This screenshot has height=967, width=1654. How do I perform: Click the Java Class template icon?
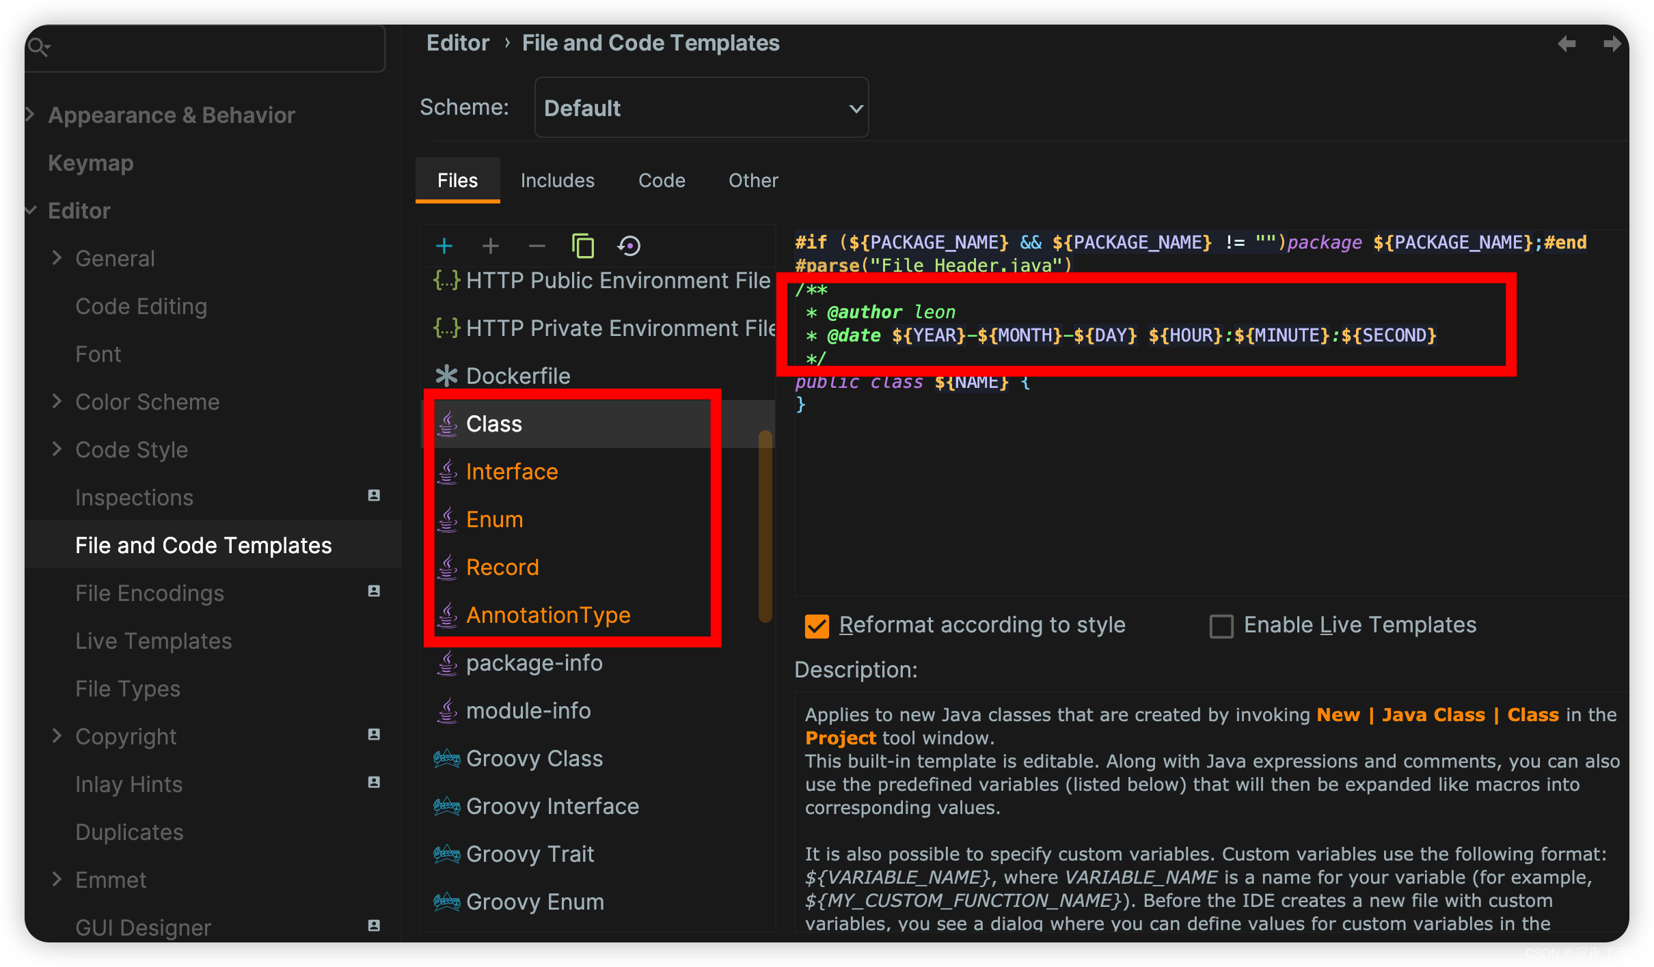coord(450,425)
